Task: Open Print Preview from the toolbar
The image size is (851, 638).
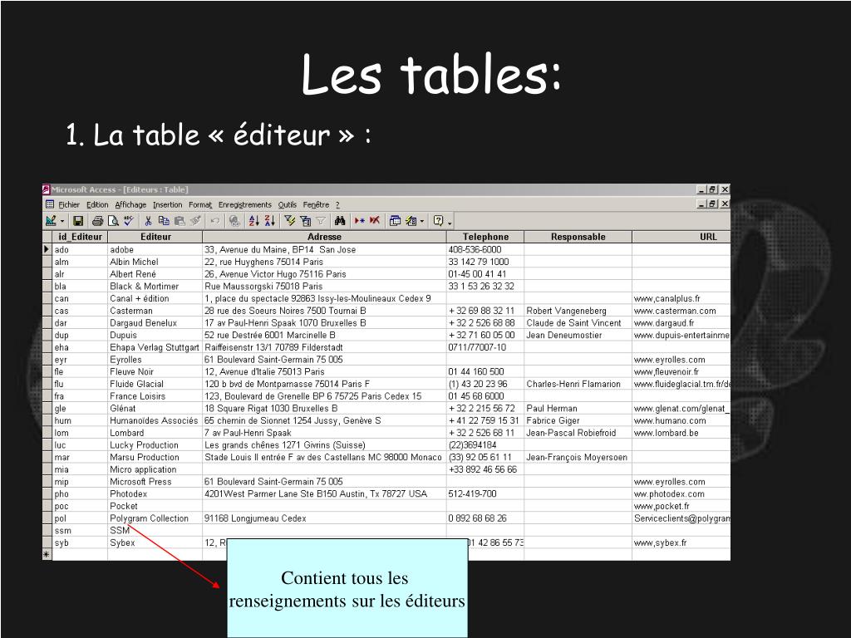Action: (x=112, y=221)
